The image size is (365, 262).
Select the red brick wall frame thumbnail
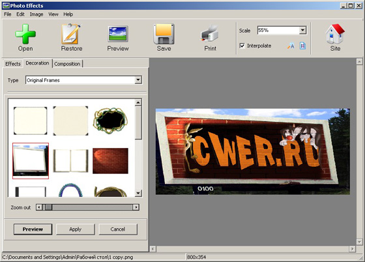(110, 161)
